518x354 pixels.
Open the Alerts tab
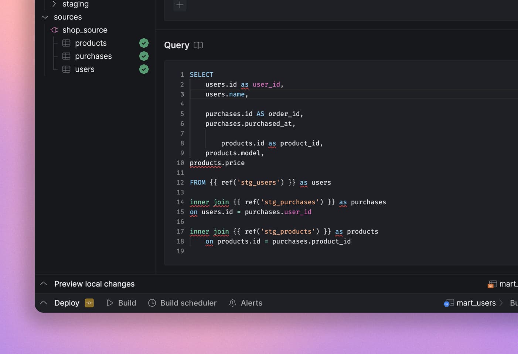(x=252, y=303)
